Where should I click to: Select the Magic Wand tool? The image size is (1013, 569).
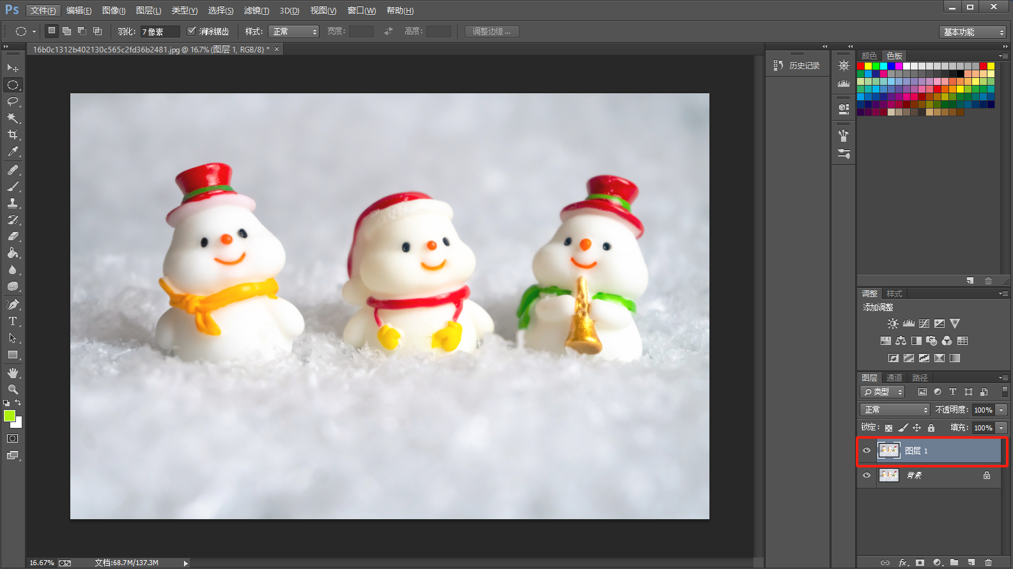click(x=13, y=118)
